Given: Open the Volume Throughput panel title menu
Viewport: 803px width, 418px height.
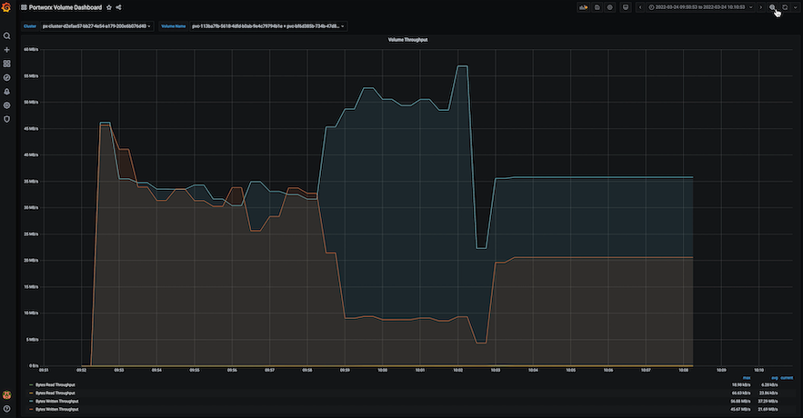Looking at the screenshot, I should 407,40.
